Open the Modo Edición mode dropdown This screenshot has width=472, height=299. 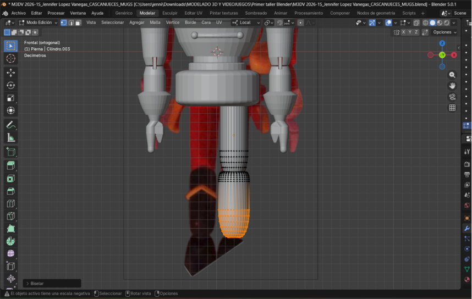coord(37,23)
